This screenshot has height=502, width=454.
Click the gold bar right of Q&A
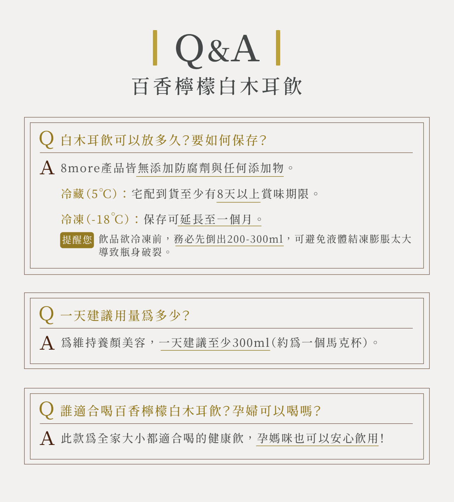[x=278, y=48]
